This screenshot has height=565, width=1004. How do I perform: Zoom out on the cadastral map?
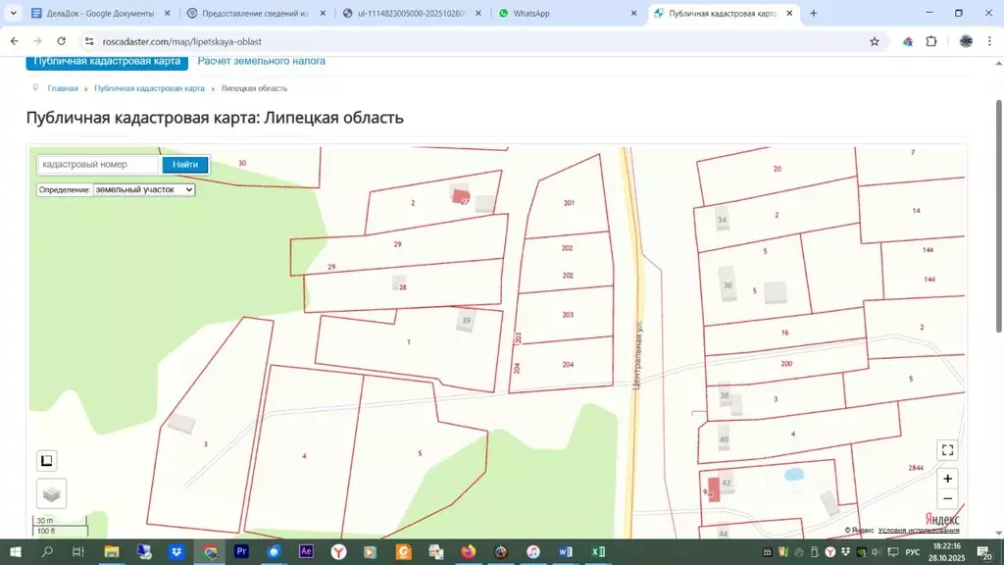point(947,498)
